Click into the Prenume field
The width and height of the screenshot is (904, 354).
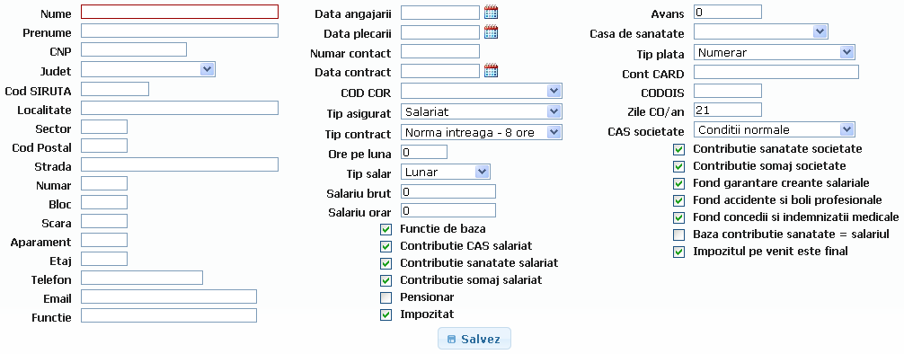(x=180, y=31)
